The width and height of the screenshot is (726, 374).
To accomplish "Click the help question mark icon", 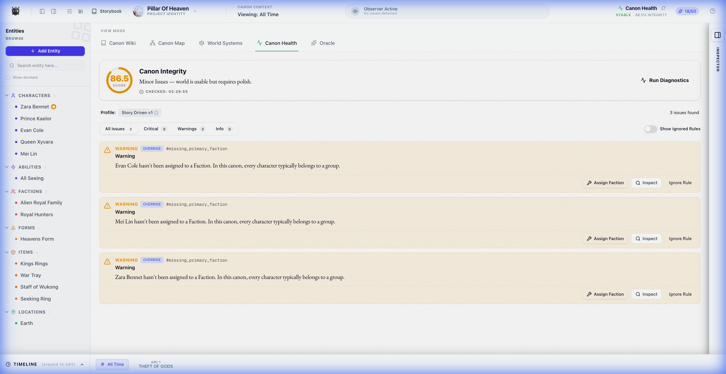I will [712, 11].
